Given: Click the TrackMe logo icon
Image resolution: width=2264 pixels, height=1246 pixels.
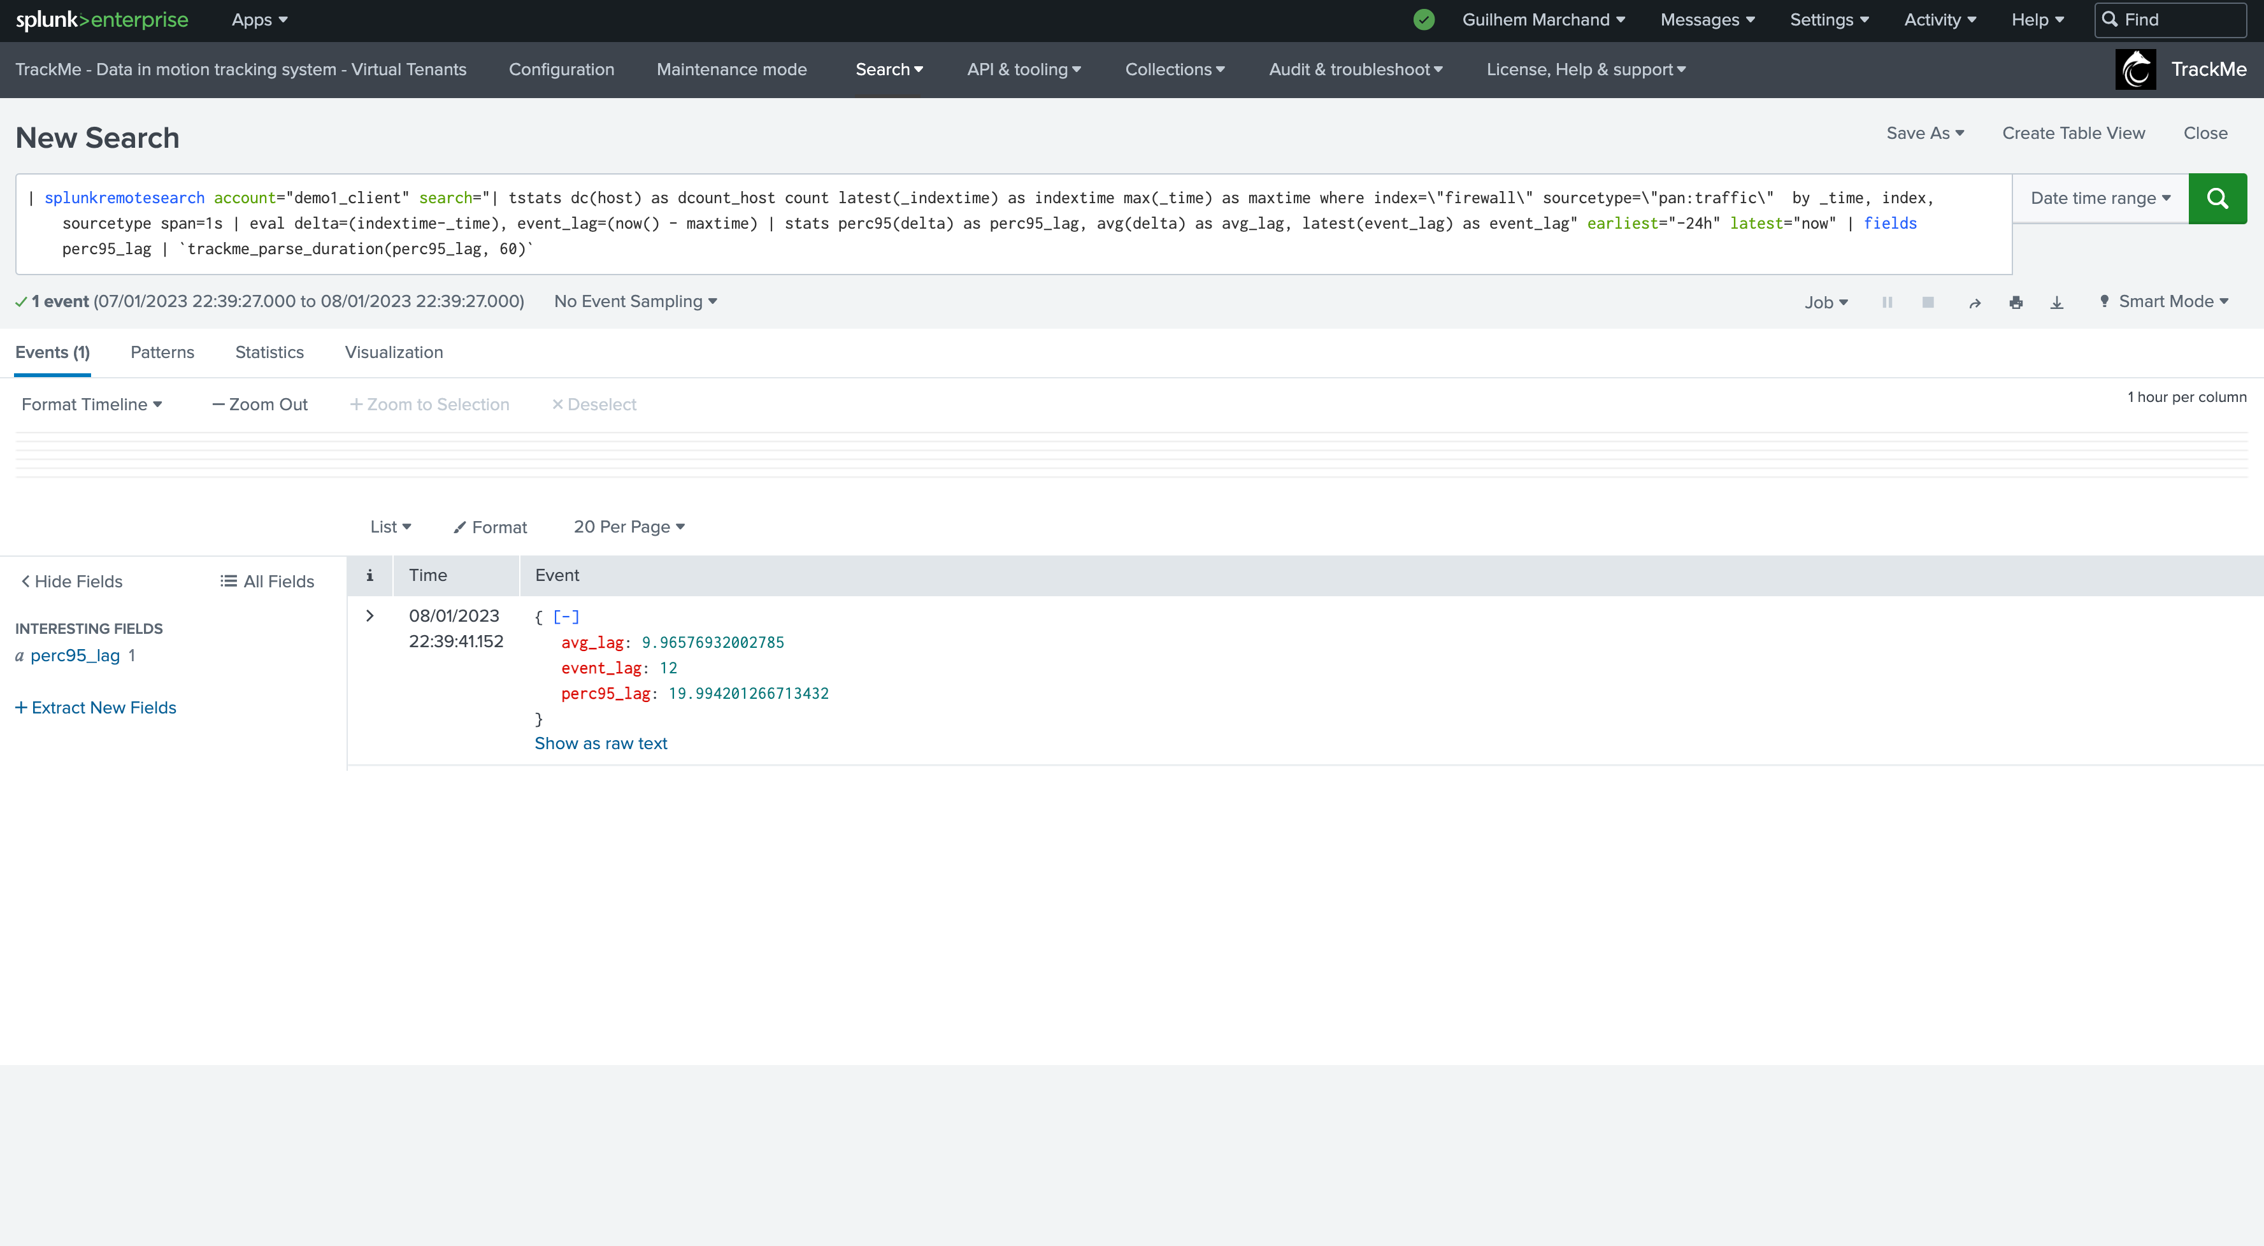Looking at the screenshot, I should point(2136,69).
